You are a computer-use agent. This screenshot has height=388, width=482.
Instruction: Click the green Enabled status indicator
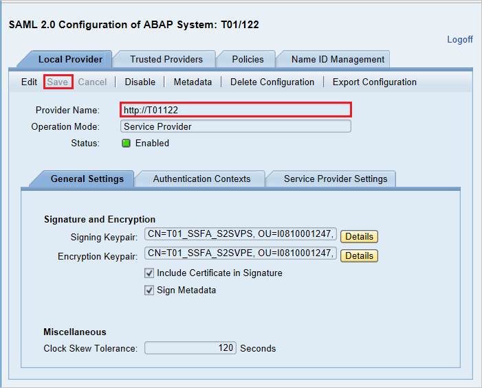127,144
